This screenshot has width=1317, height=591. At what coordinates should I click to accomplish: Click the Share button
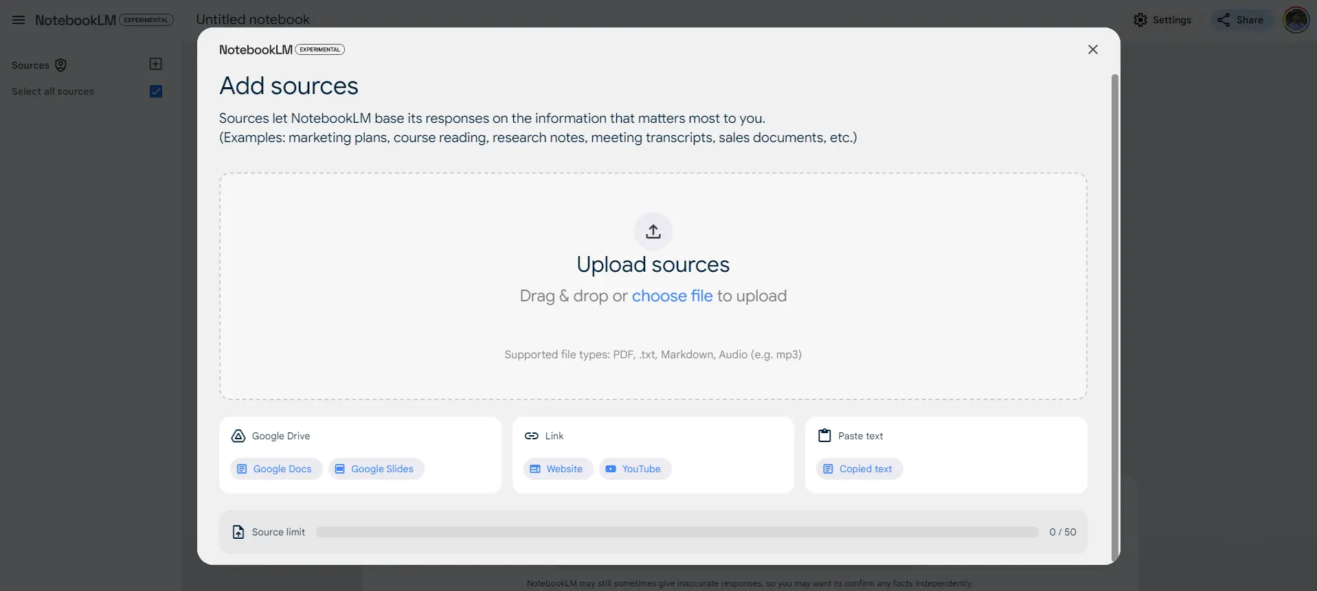pos(1241,20)
